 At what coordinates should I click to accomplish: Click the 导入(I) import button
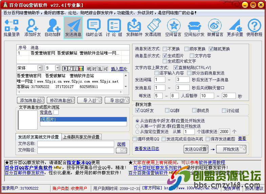pos(89,100)
